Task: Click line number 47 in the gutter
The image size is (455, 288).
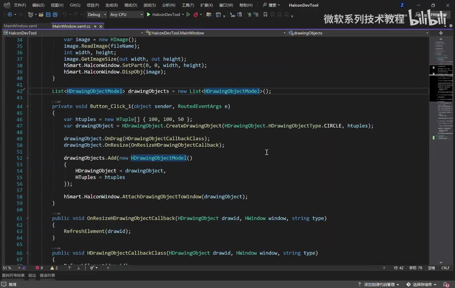Action: coord(20,126)
